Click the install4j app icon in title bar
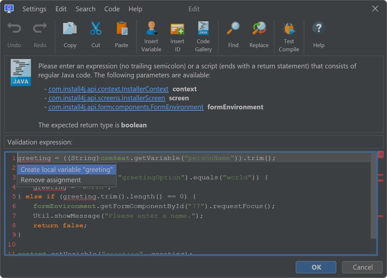The width and height of the screenshot is (387, 278). [x=9, y=9]
